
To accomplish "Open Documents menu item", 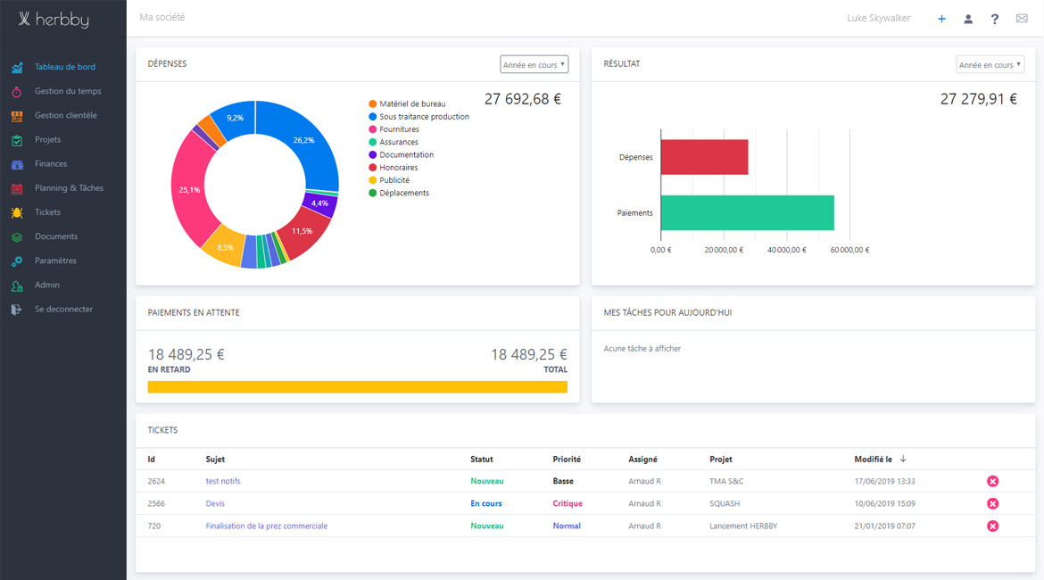I will coord(56,236).
